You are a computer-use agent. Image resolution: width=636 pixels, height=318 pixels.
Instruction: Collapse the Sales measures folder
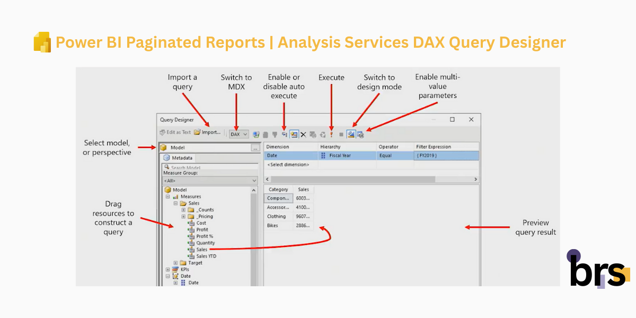175,202
